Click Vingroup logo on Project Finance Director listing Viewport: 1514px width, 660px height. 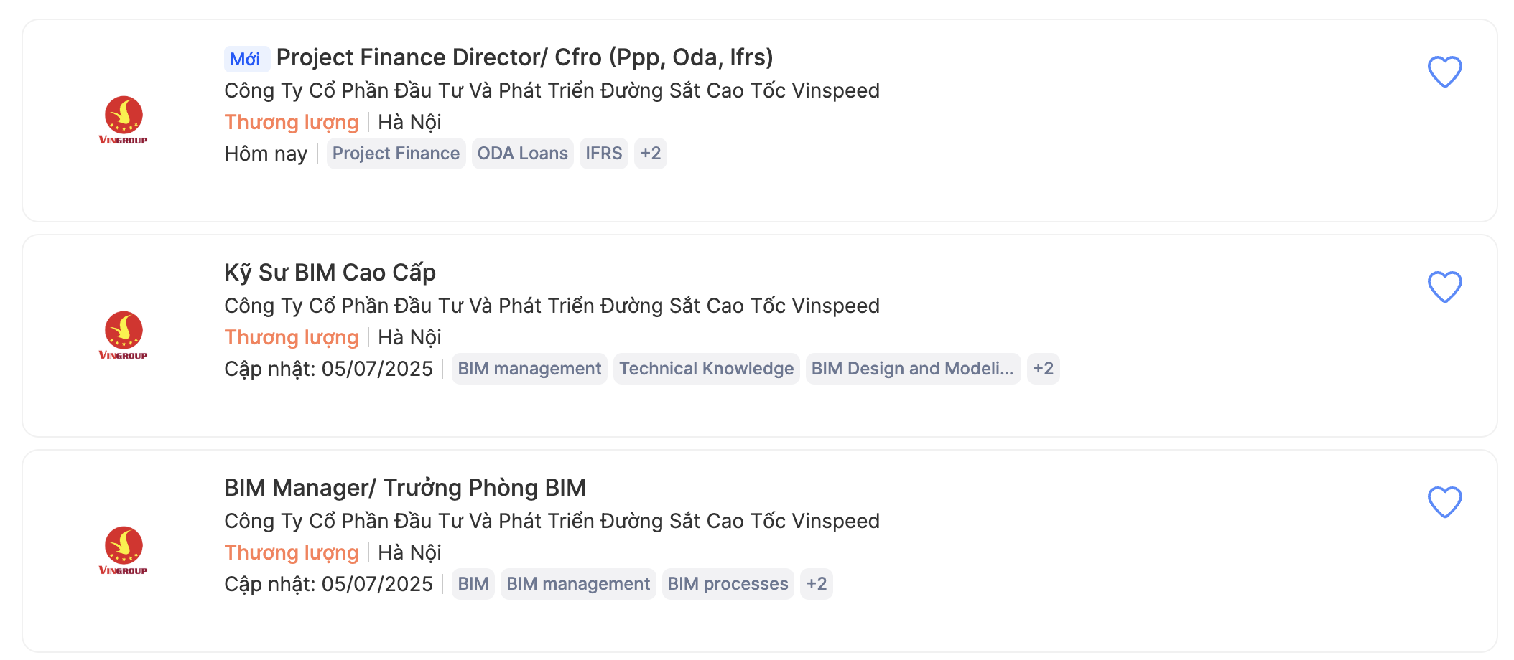(124, 120)
